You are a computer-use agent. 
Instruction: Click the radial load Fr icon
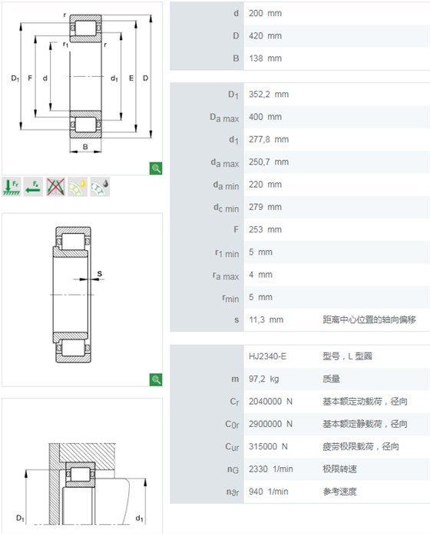click(x=12, y=187)
